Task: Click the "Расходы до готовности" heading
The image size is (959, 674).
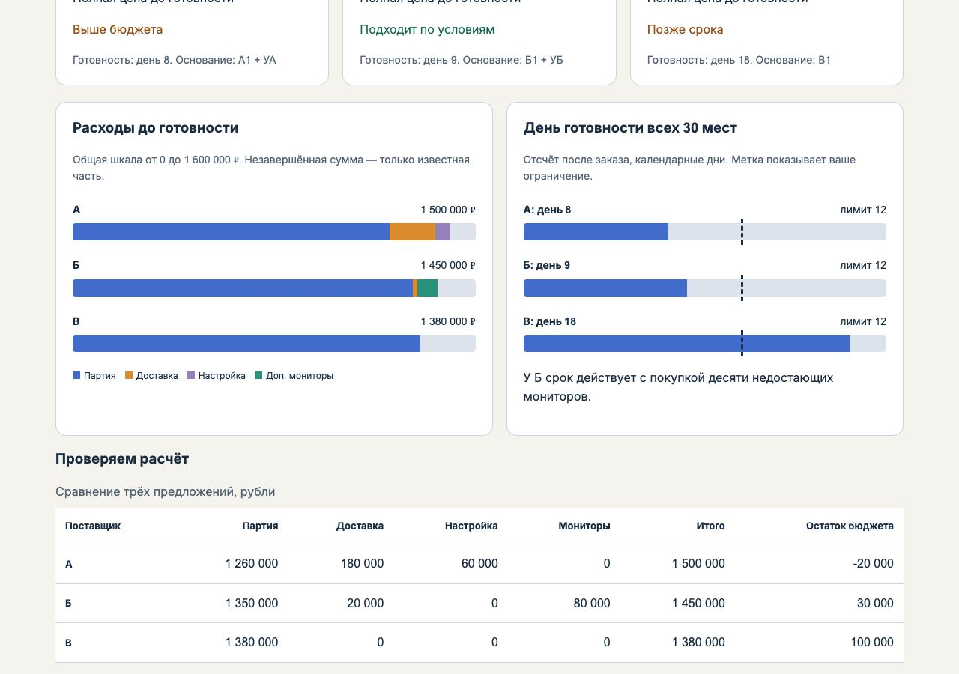Action: point(156,128)
